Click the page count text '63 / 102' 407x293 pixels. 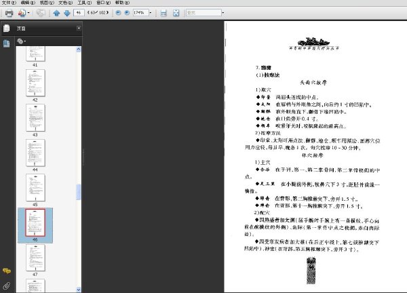98,12
